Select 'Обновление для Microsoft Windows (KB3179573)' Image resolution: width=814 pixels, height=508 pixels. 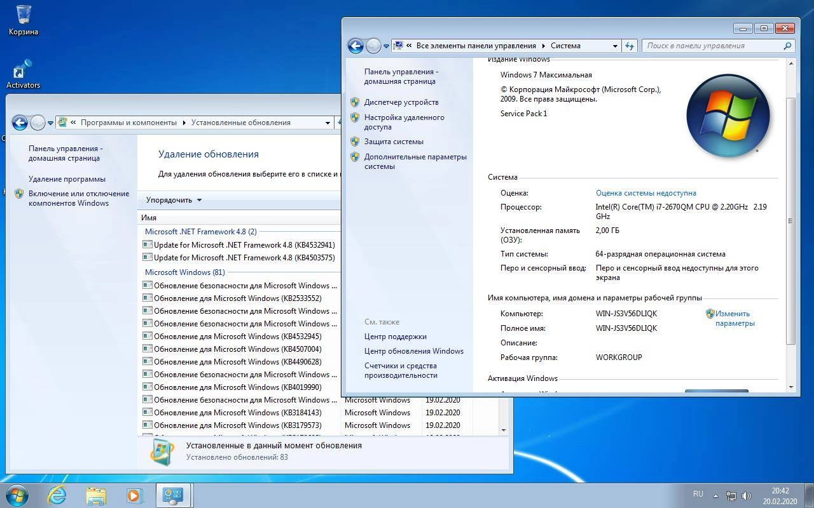pyautogui.click(x=238, y=425)
